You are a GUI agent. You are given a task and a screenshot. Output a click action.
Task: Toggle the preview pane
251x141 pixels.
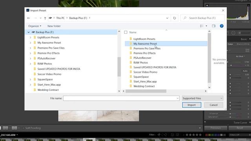(213, 26)
